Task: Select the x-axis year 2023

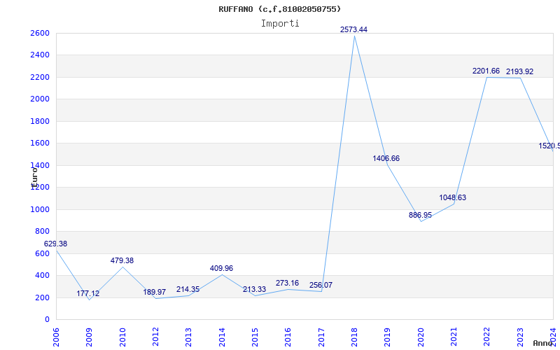Action: (520, 337)
